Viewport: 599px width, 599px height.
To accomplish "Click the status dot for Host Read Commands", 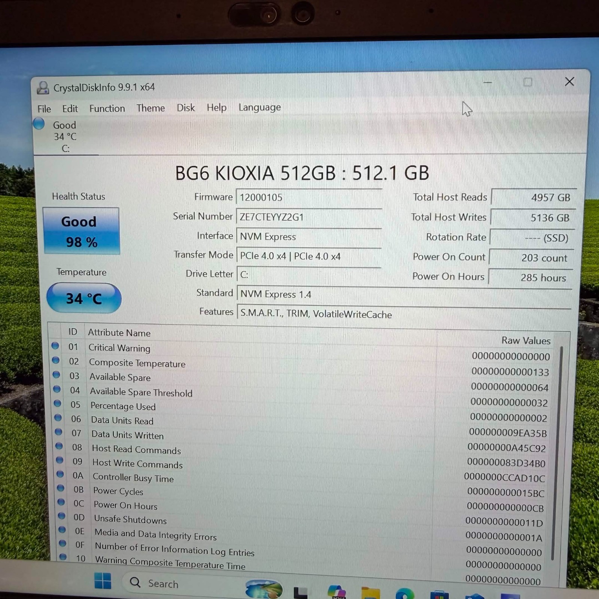I will [59, 446].
